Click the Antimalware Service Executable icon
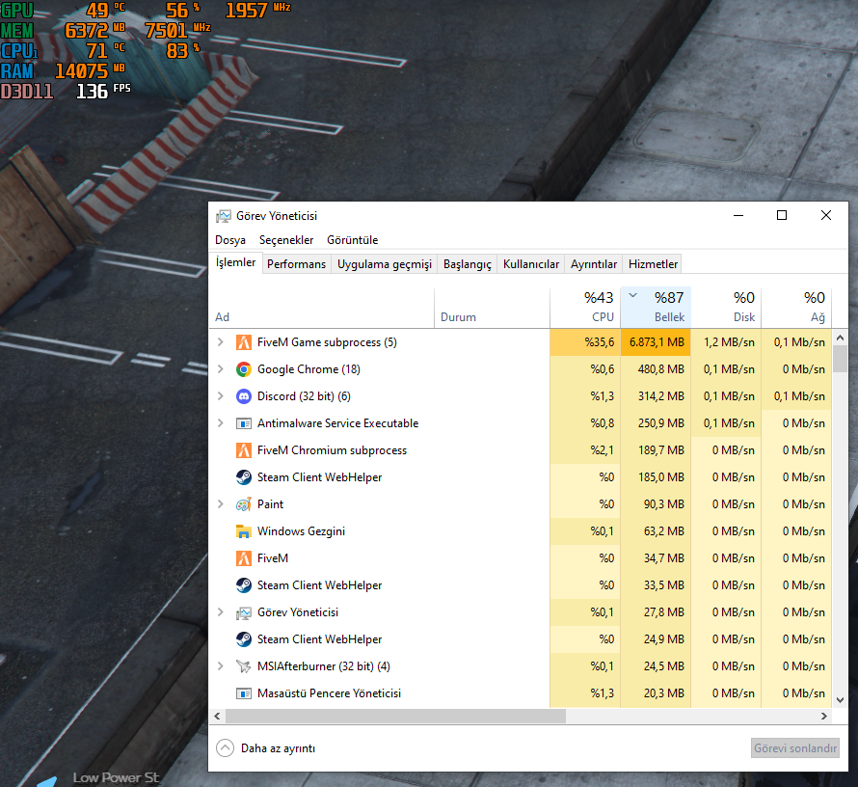858x787 pixels. [244, 423]
